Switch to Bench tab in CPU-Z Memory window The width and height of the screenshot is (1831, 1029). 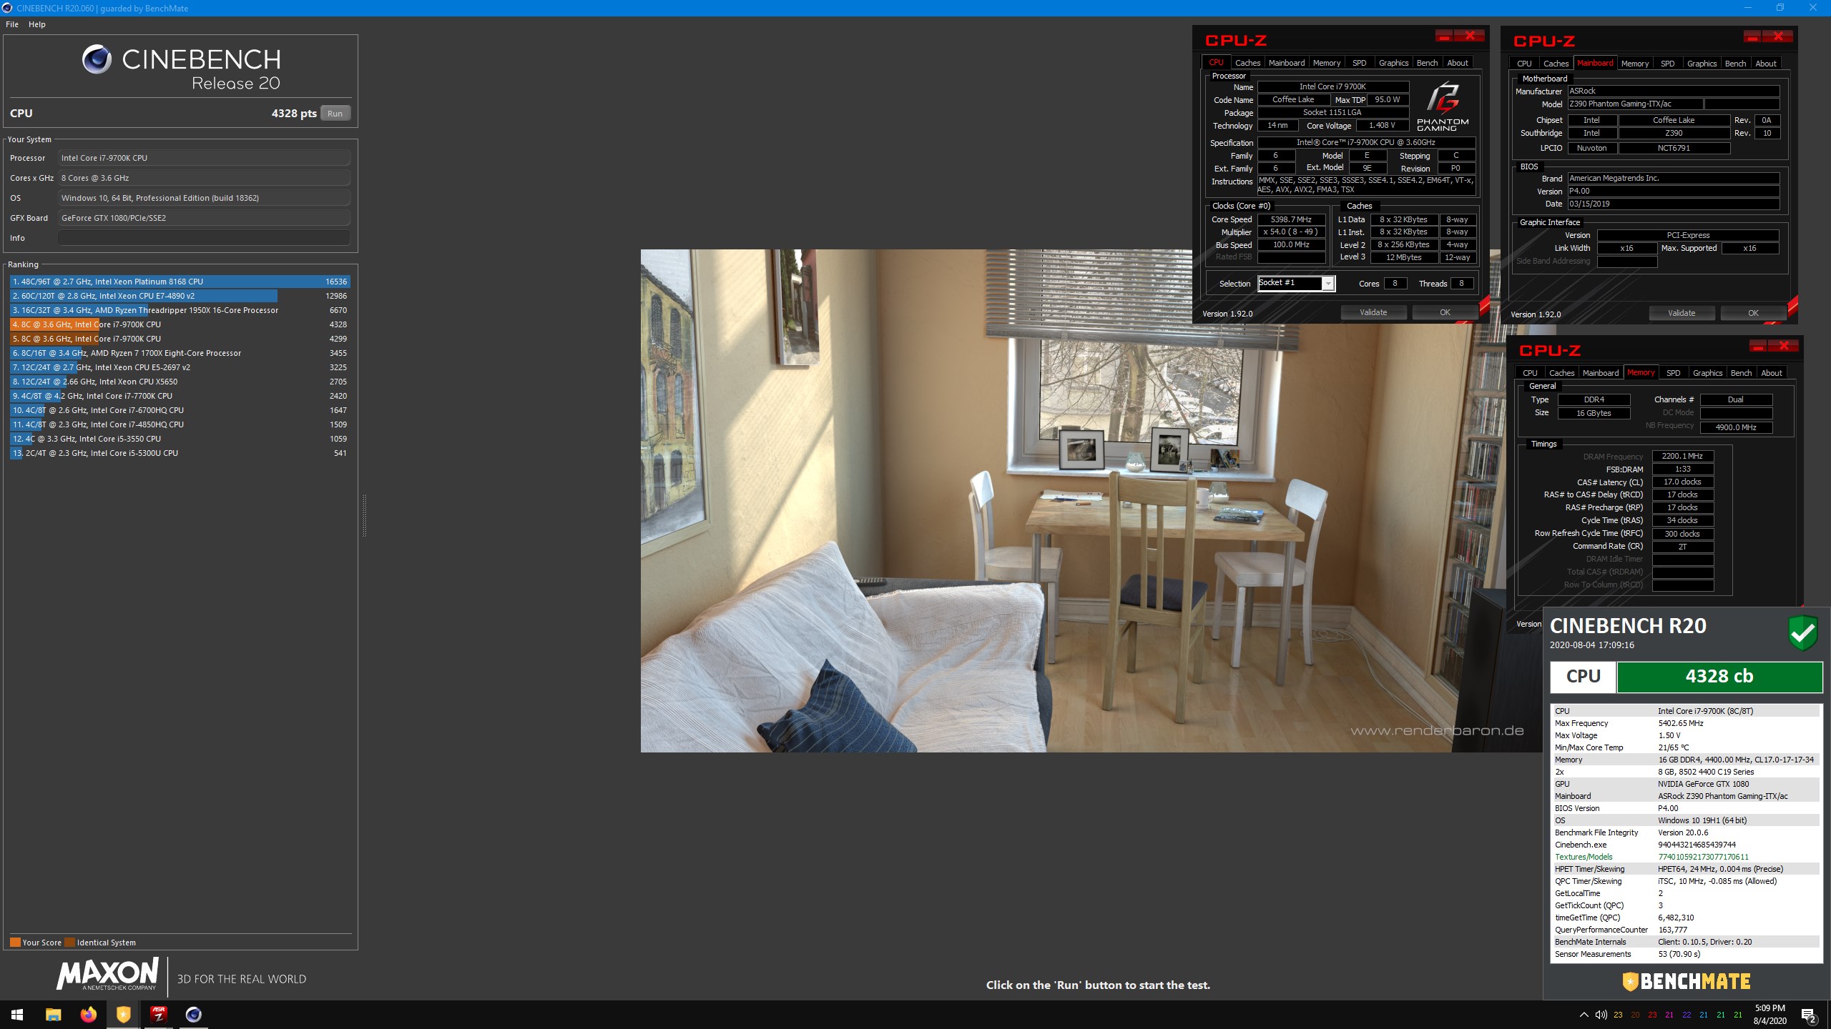click(1741, 373)
